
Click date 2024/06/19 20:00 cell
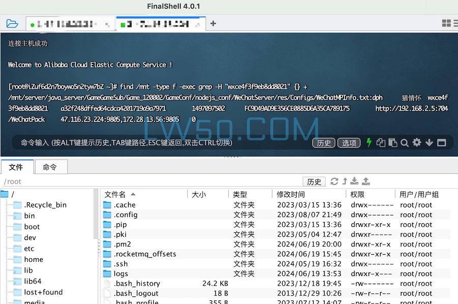click(309, 244)
